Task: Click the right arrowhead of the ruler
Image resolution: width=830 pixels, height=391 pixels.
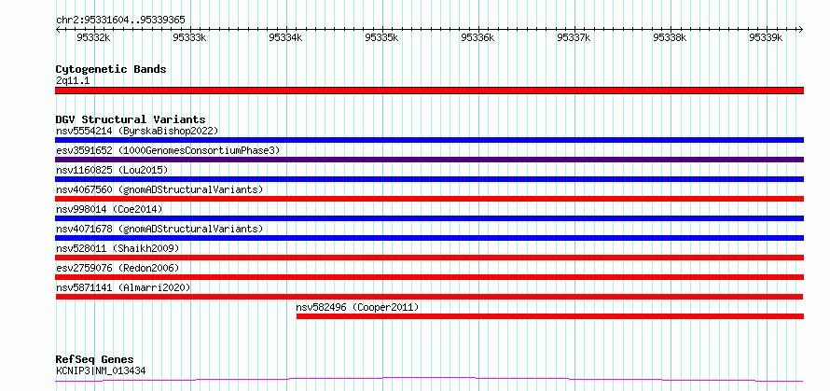Action: (x=801, y=29)
